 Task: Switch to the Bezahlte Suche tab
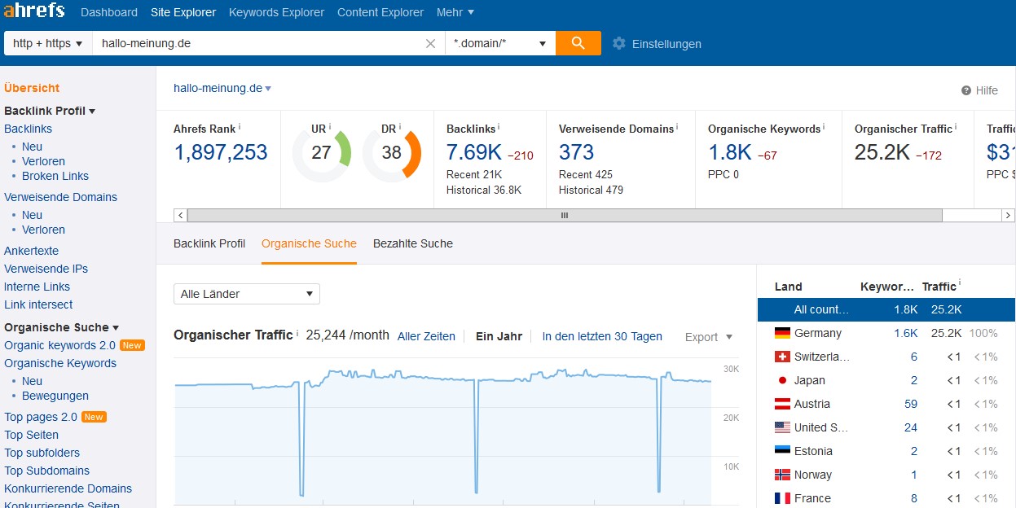pos(413,243)
